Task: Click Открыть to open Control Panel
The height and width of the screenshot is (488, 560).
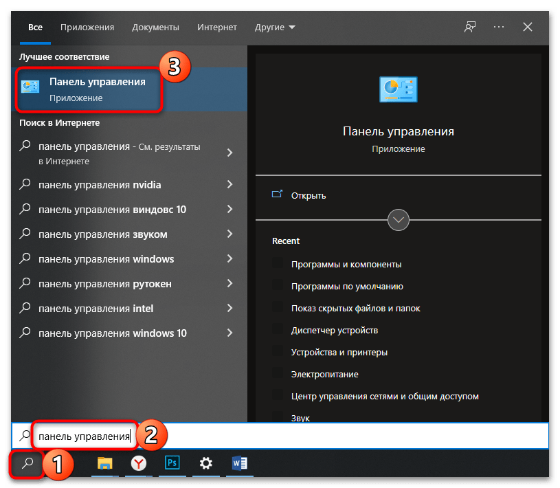Action: [309, 195]
